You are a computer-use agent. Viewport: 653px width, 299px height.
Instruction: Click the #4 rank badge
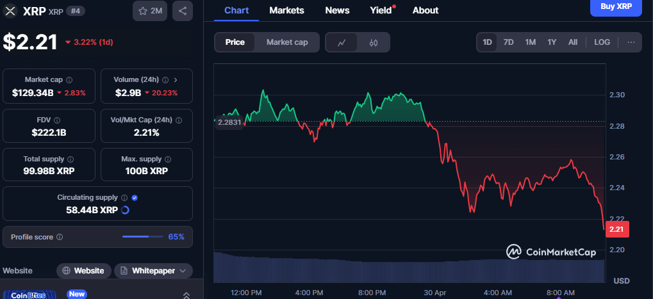coord(76,12)
